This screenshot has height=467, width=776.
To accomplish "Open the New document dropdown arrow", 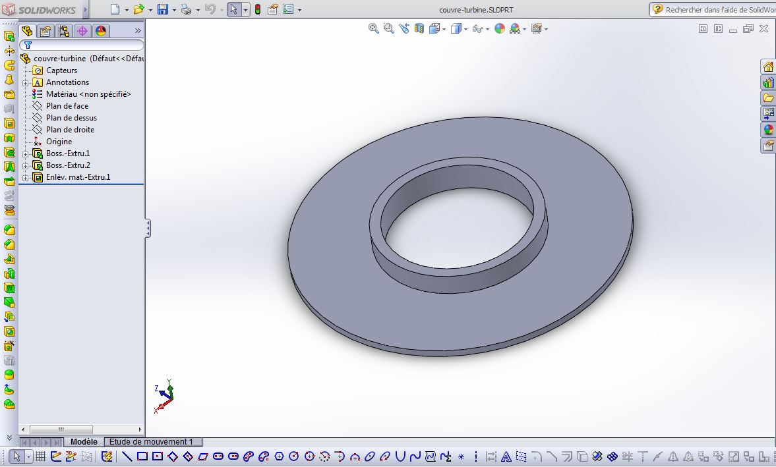I will pos(127,10).
